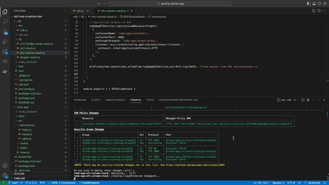Switch to the DEBUG CONSOLE tab
The image size is (329, 185).
(115, 100)
